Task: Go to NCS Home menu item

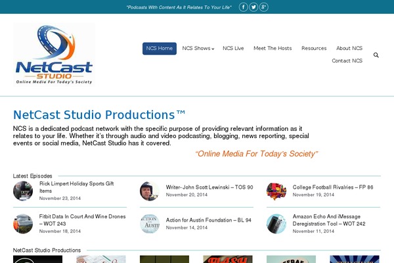Action: click(x=160, y=48)
